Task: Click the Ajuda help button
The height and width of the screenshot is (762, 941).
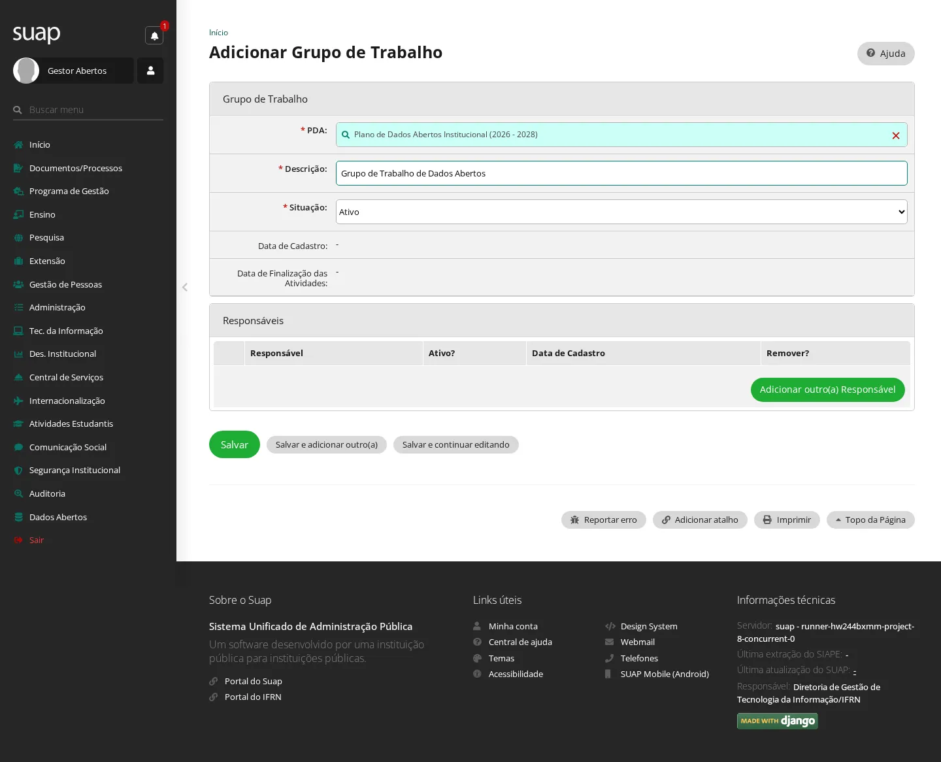Action: point(885,54)
